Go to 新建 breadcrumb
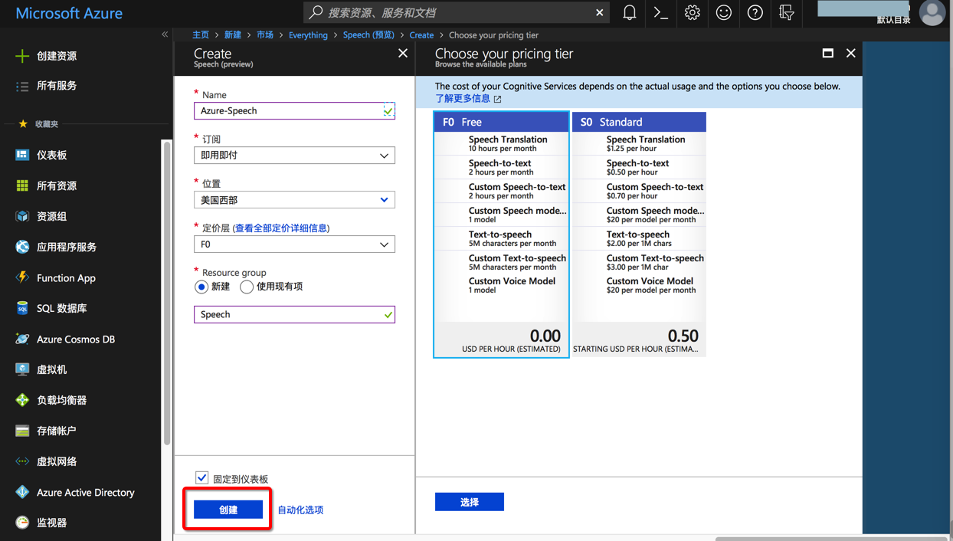This screenshot has height=541, width=953. point(233,35)
